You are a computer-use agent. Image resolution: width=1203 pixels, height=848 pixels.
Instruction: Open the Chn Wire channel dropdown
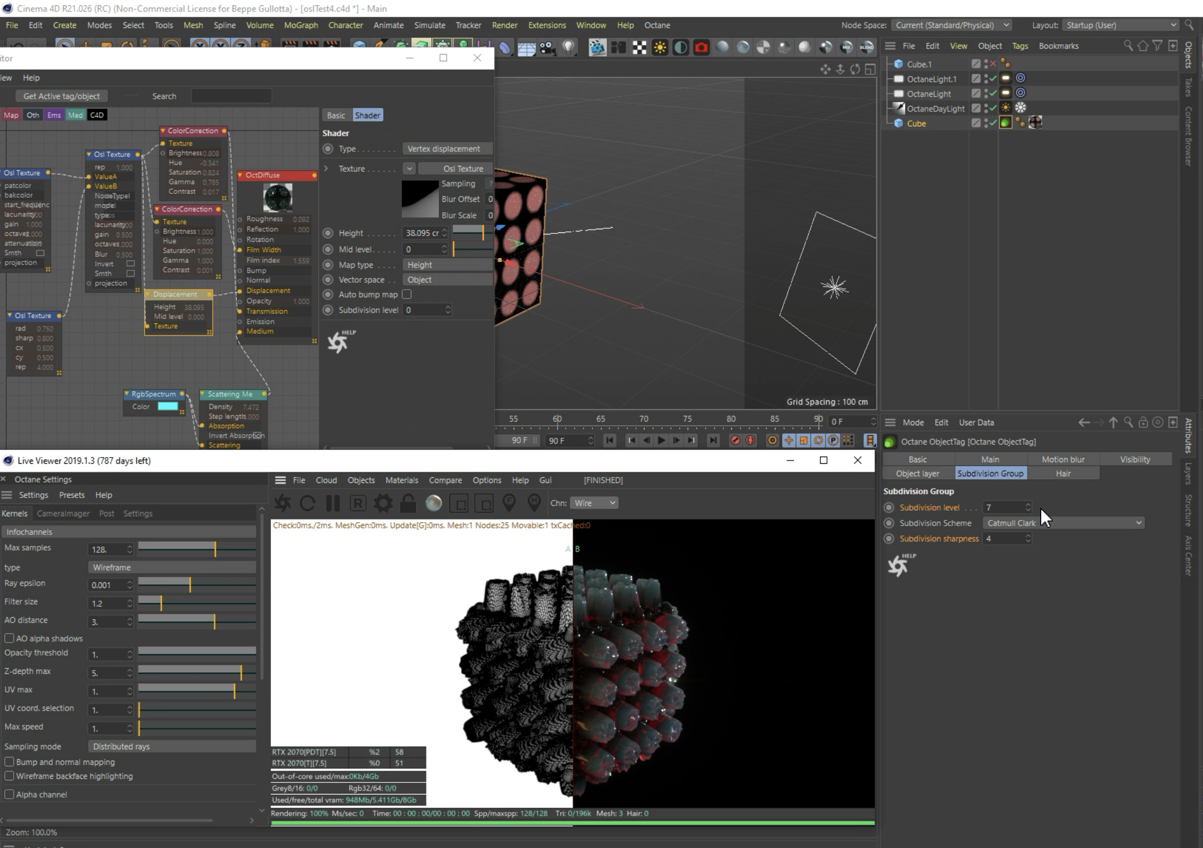[593, 503]
